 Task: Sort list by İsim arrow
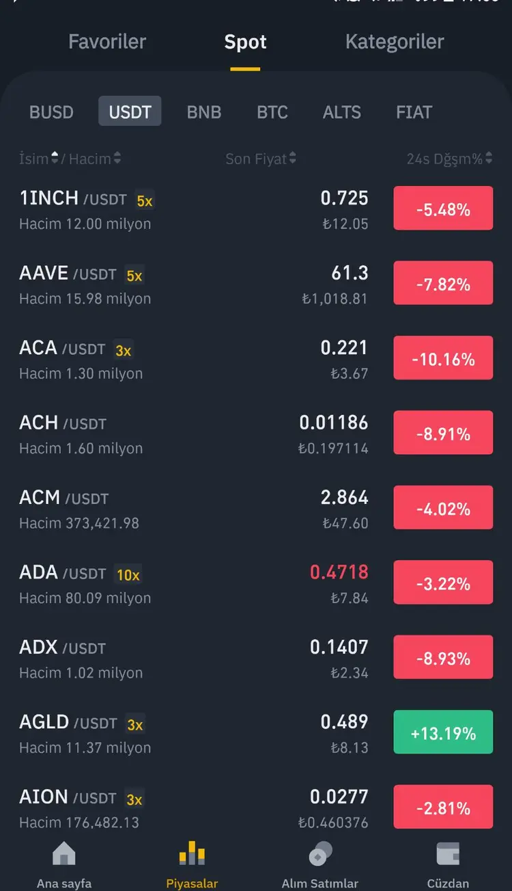[55, 159]
